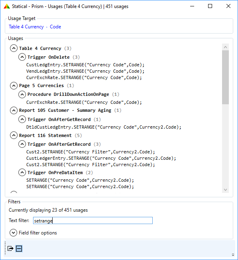Collapse the Report 116 Statement node

pyautogui.click(x=14, y=135)
